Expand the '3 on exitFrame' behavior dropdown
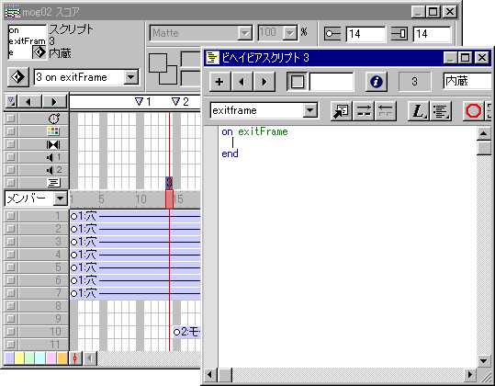The height and width of the screenshot is (386, 495). 130,77
